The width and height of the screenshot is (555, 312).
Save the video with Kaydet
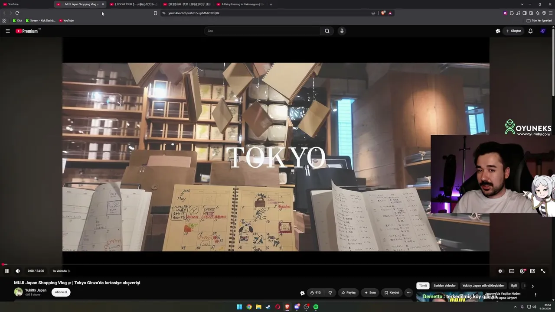click(x=392, y=292)
